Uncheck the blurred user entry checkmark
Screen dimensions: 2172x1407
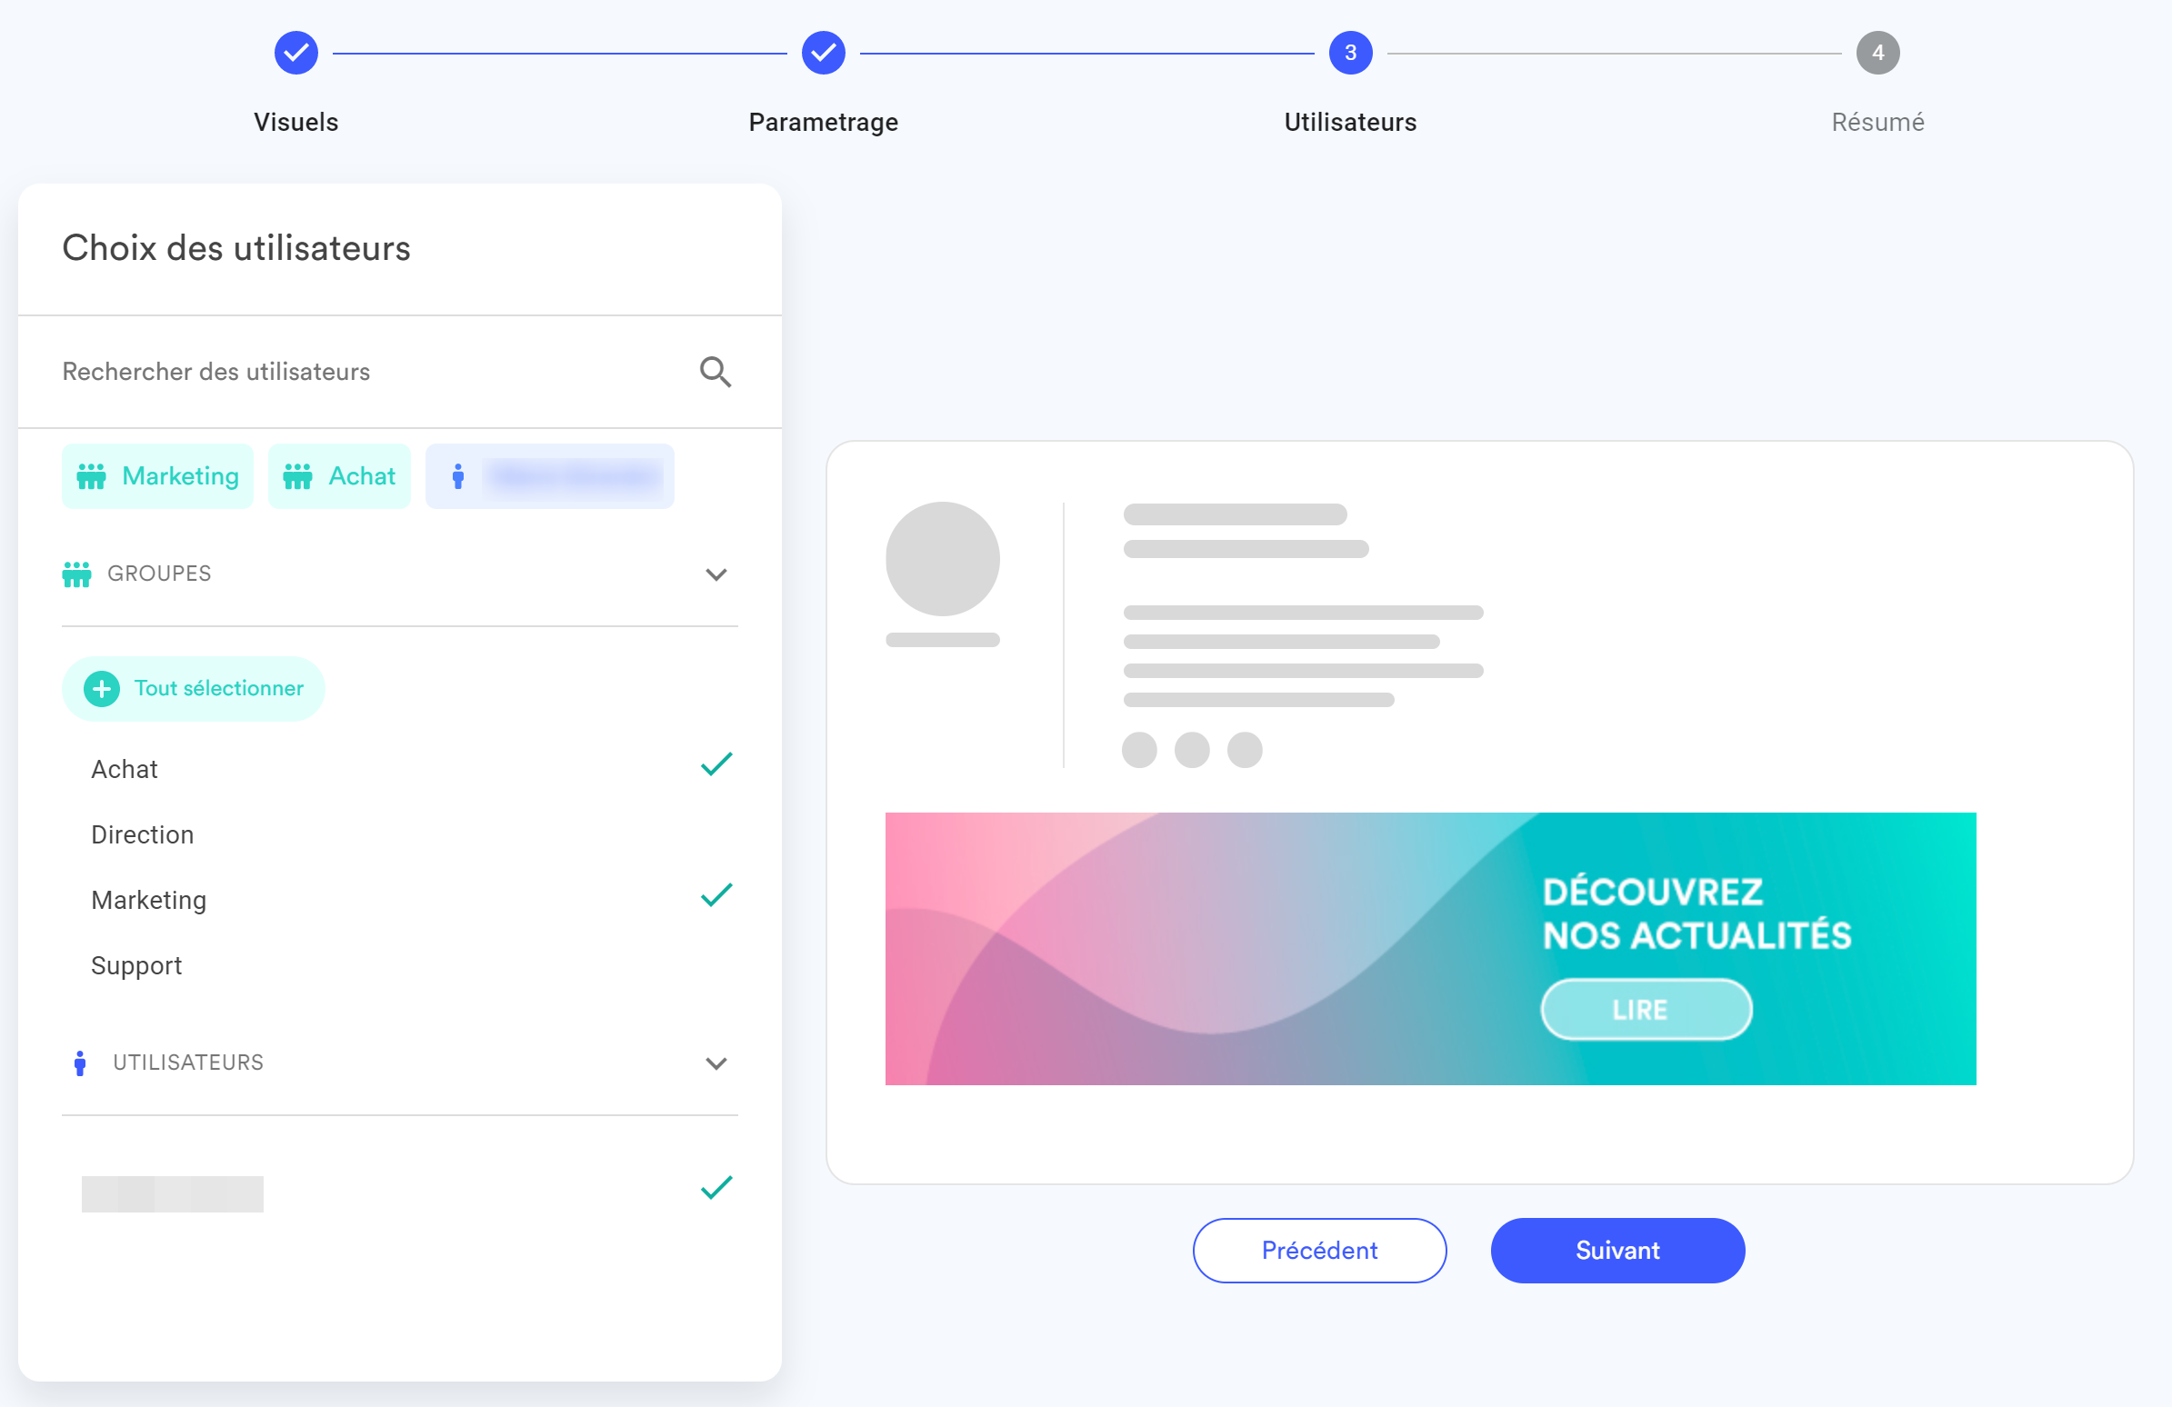point(716,1188)
